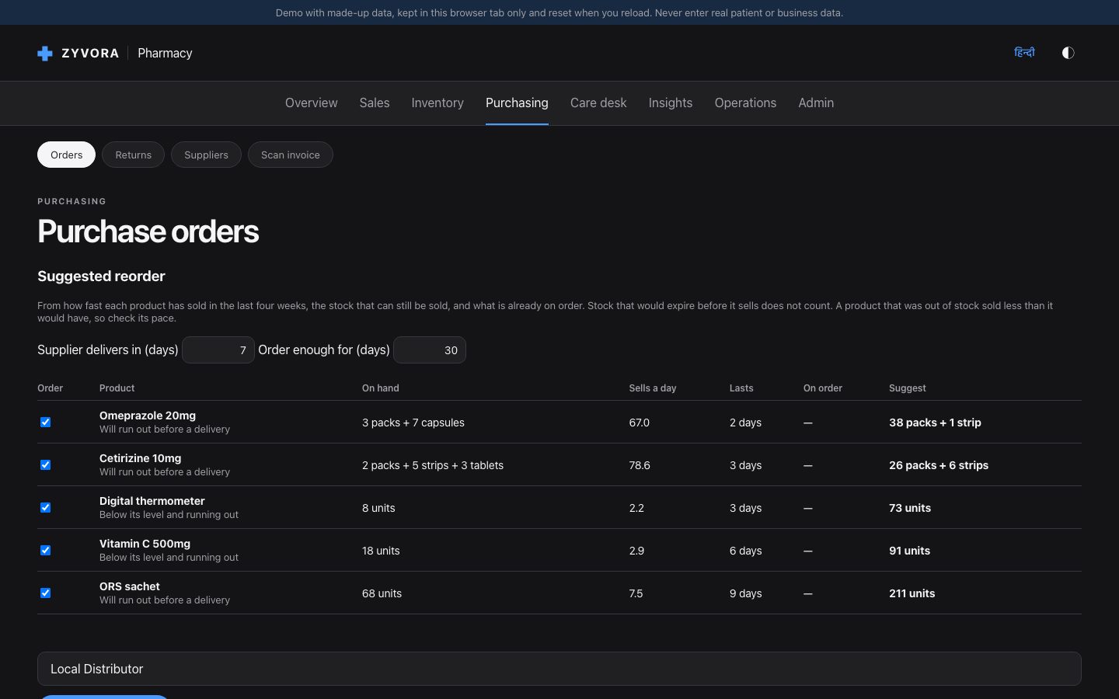1119x699 pixels.
Task: Click the Suggested reorder heading
Action: tap(101, 276)
